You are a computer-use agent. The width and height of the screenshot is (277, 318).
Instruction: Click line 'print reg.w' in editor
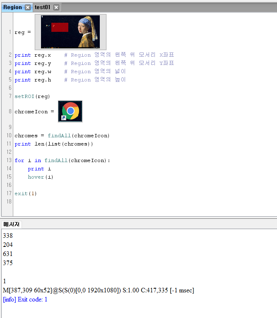33,72
